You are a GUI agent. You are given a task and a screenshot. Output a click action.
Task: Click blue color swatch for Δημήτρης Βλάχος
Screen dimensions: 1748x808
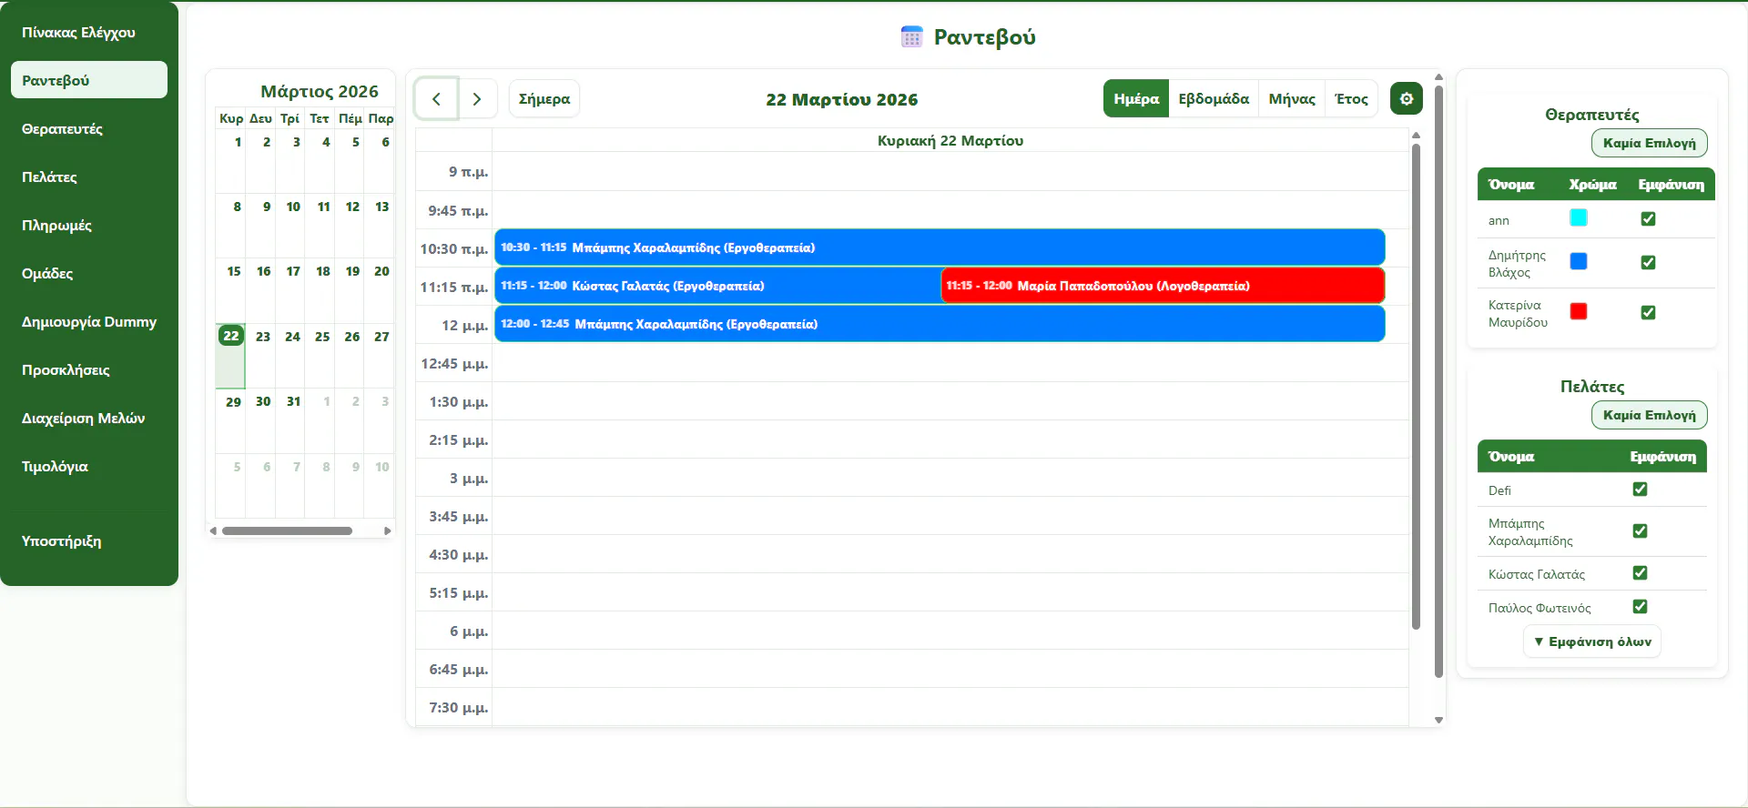coord(1579,261)
